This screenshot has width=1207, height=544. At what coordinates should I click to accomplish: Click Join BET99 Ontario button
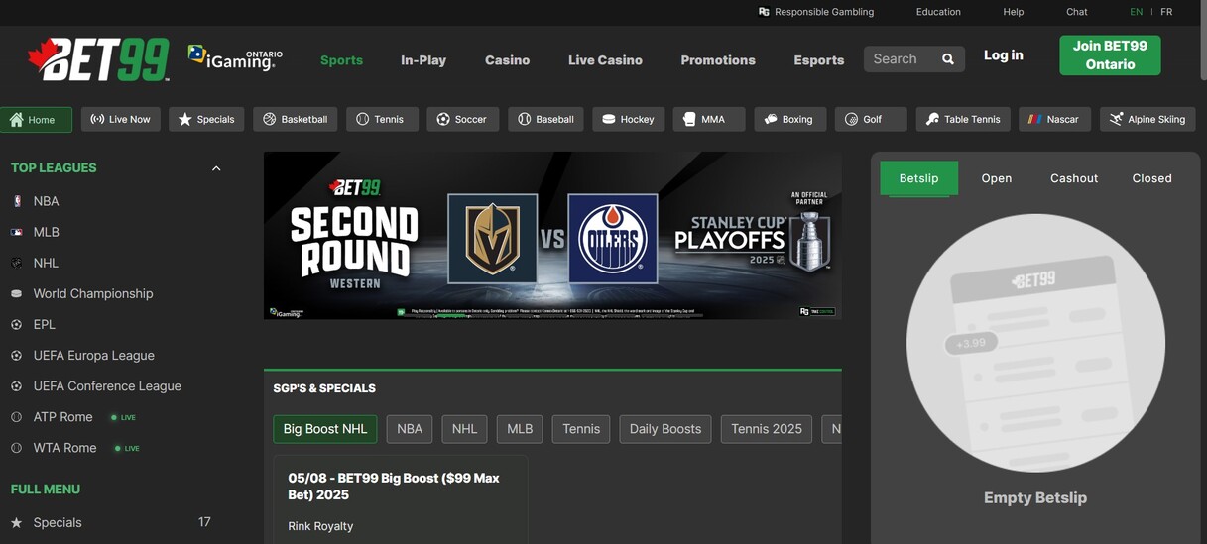tap(1110, 55)
